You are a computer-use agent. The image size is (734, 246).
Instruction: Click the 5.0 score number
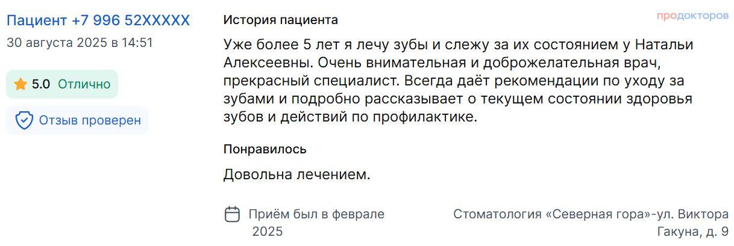pos(41,84)
